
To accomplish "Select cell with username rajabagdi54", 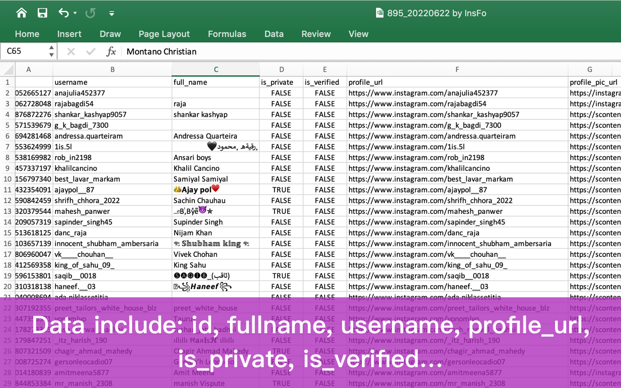I will [112, 104].
